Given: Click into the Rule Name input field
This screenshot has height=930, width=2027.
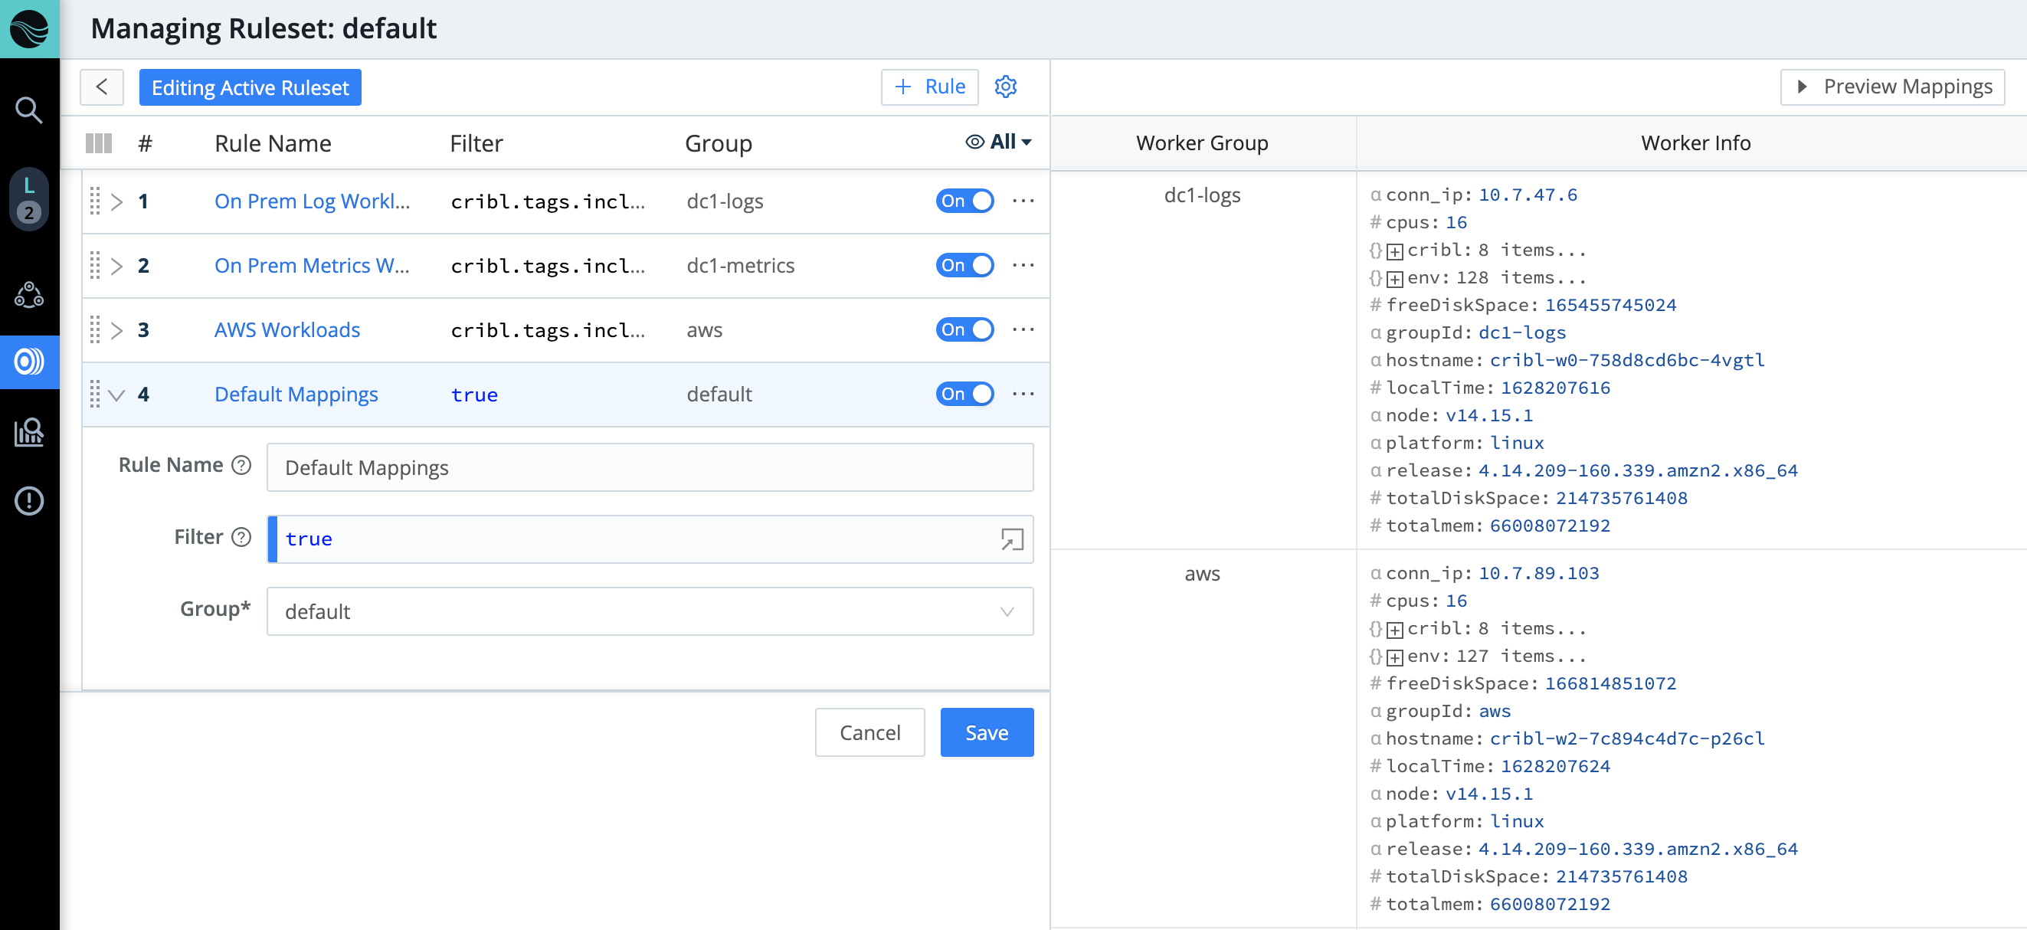Looking at the screenshot, I should (650, 467).
